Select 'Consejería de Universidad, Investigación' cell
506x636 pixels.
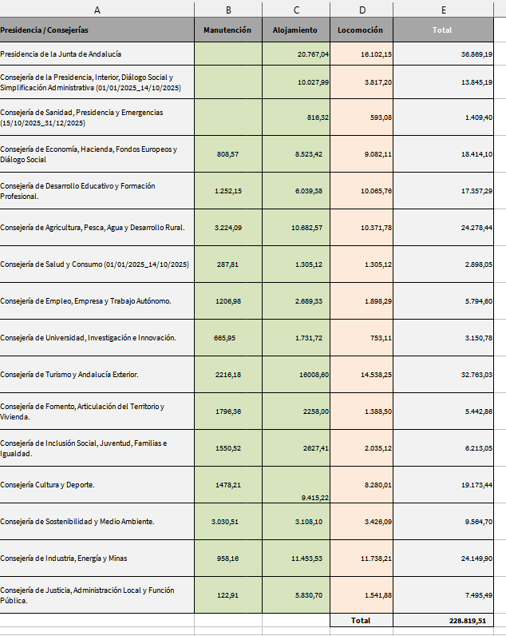pyautogui.click(x=97, y=338)
